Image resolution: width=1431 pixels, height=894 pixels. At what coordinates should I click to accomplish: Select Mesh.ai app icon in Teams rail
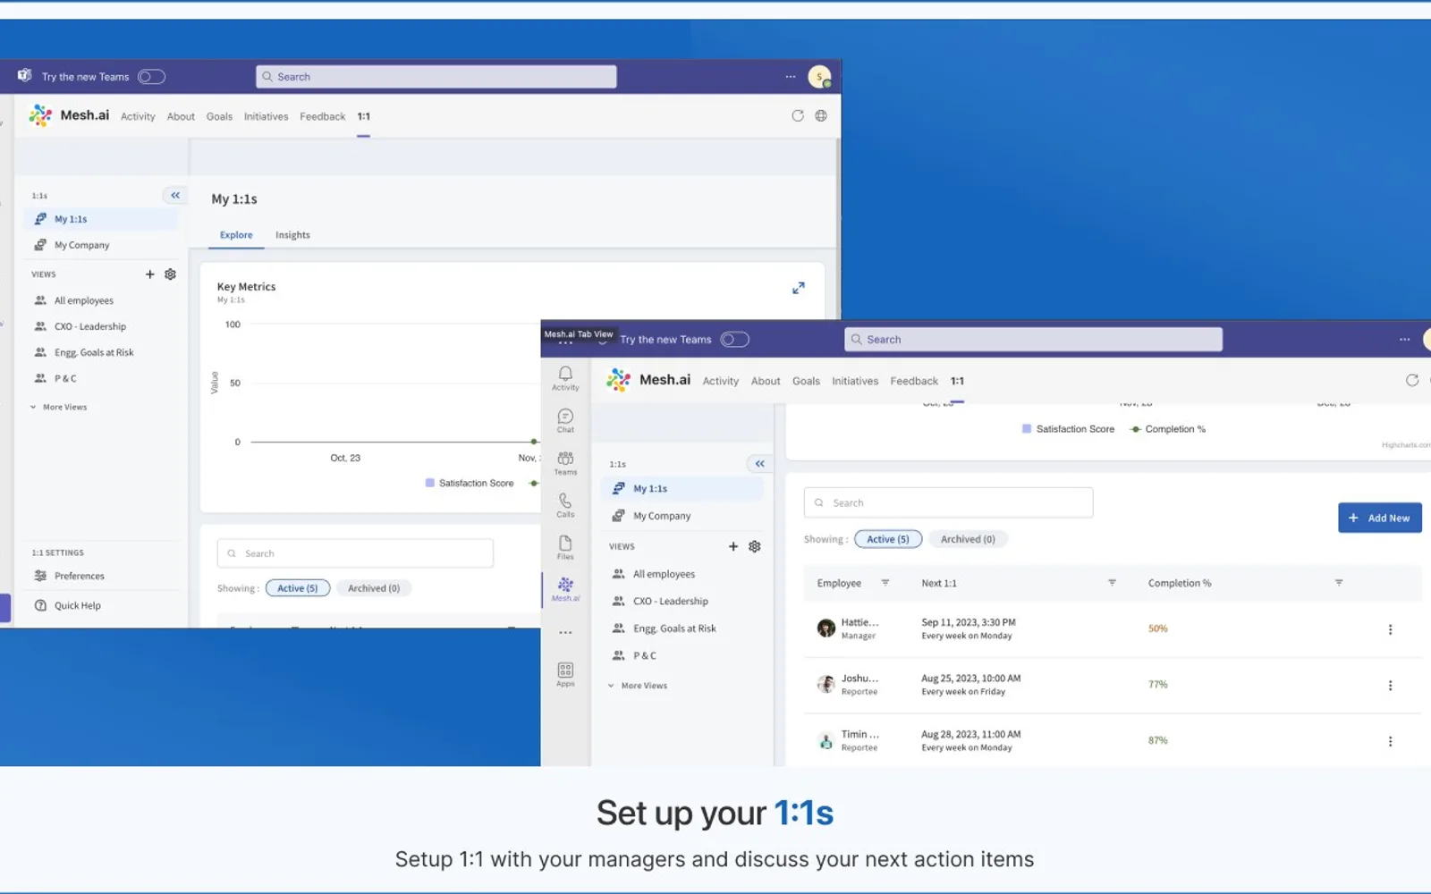coord(565,589)
